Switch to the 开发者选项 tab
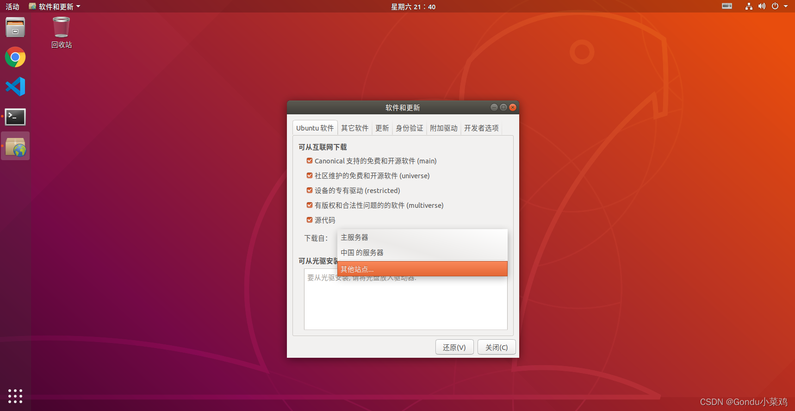 click(x=481, y=128)
